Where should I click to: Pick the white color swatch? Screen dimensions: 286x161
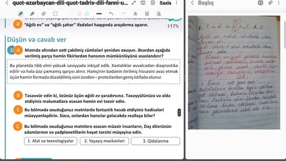point(71,14)
